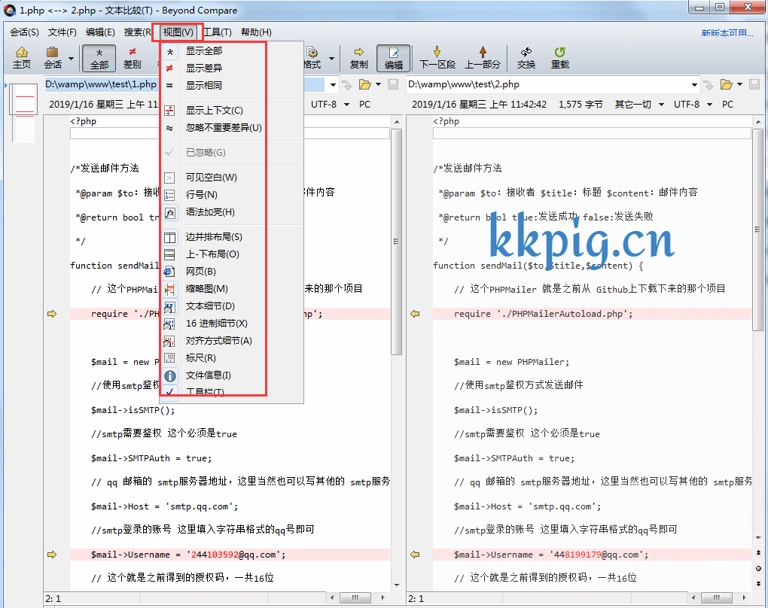Toggle 语法加亮(H) syntax highlighting
Screen dimensions: 768x608
point(232,212)
